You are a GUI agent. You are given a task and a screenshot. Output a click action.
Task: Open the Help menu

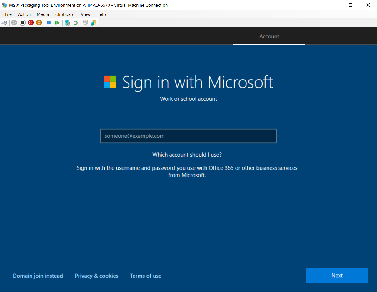point(101,14)
